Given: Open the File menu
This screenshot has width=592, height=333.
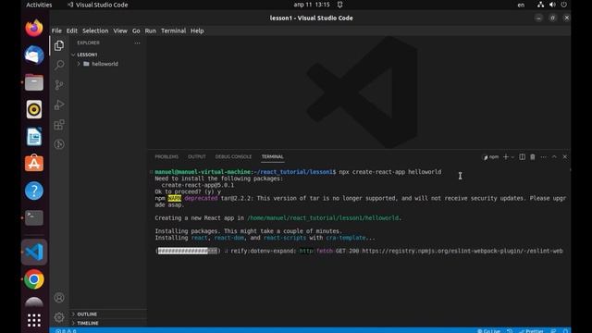Looking at the screenshot, I should (56, 31).
